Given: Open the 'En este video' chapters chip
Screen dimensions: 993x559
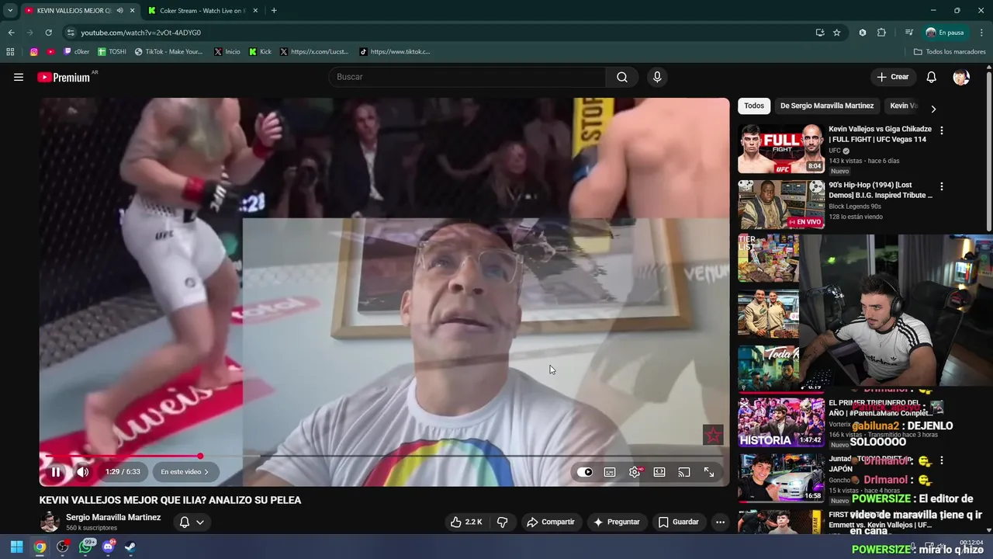Looking at the screenshot, I should [x=185, y=472].
